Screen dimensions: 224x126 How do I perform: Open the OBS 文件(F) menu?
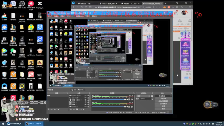50,16
